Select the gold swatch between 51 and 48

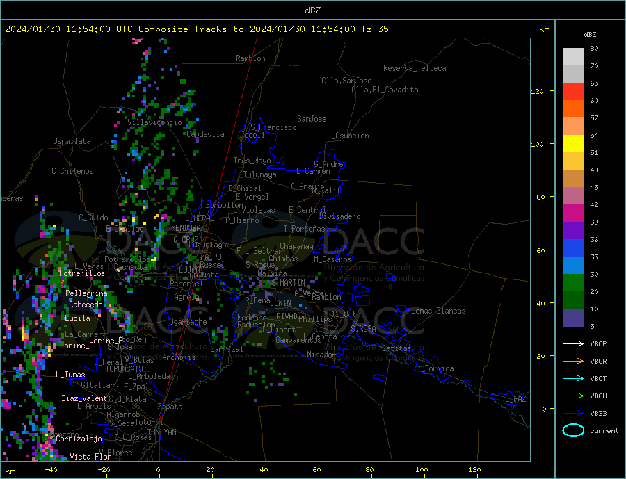[x=573, y=161]
